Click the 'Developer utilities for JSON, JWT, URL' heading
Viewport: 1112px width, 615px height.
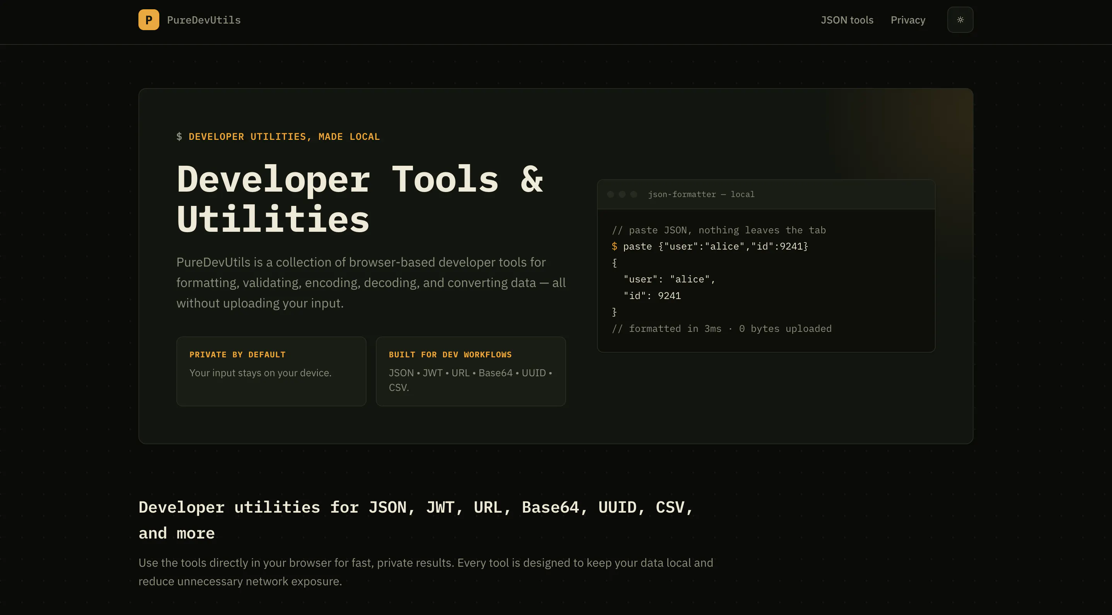pyautogui.click(x=416, y=520)
